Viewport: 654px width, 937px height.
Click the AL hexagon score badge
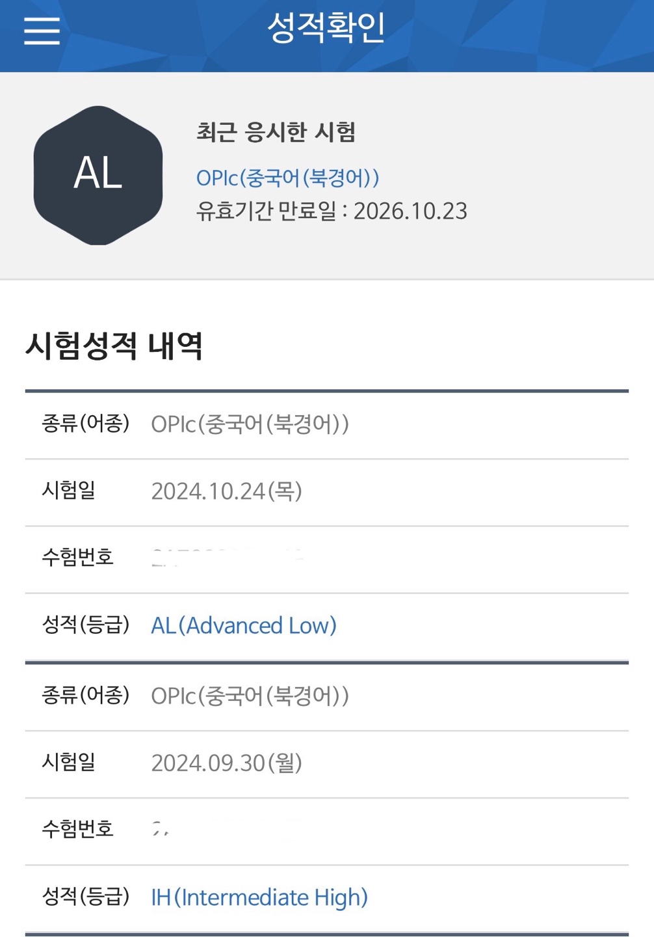pos(99,174)
